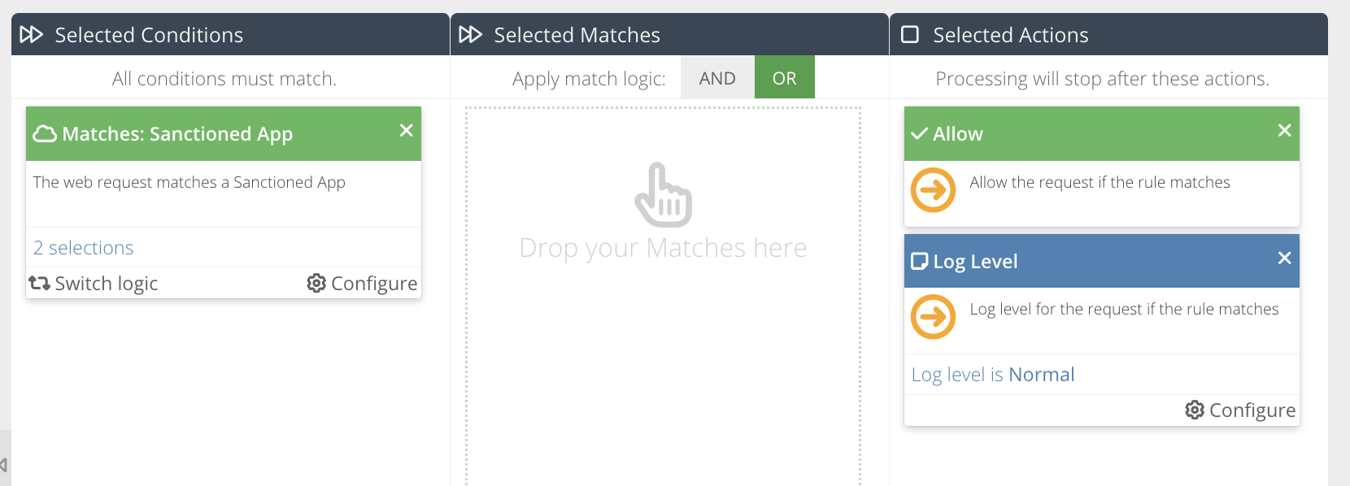Viewport: 1350px width, 486px height.
Task: Remove the Allow action card
Action: click(x=1284, y=131)
